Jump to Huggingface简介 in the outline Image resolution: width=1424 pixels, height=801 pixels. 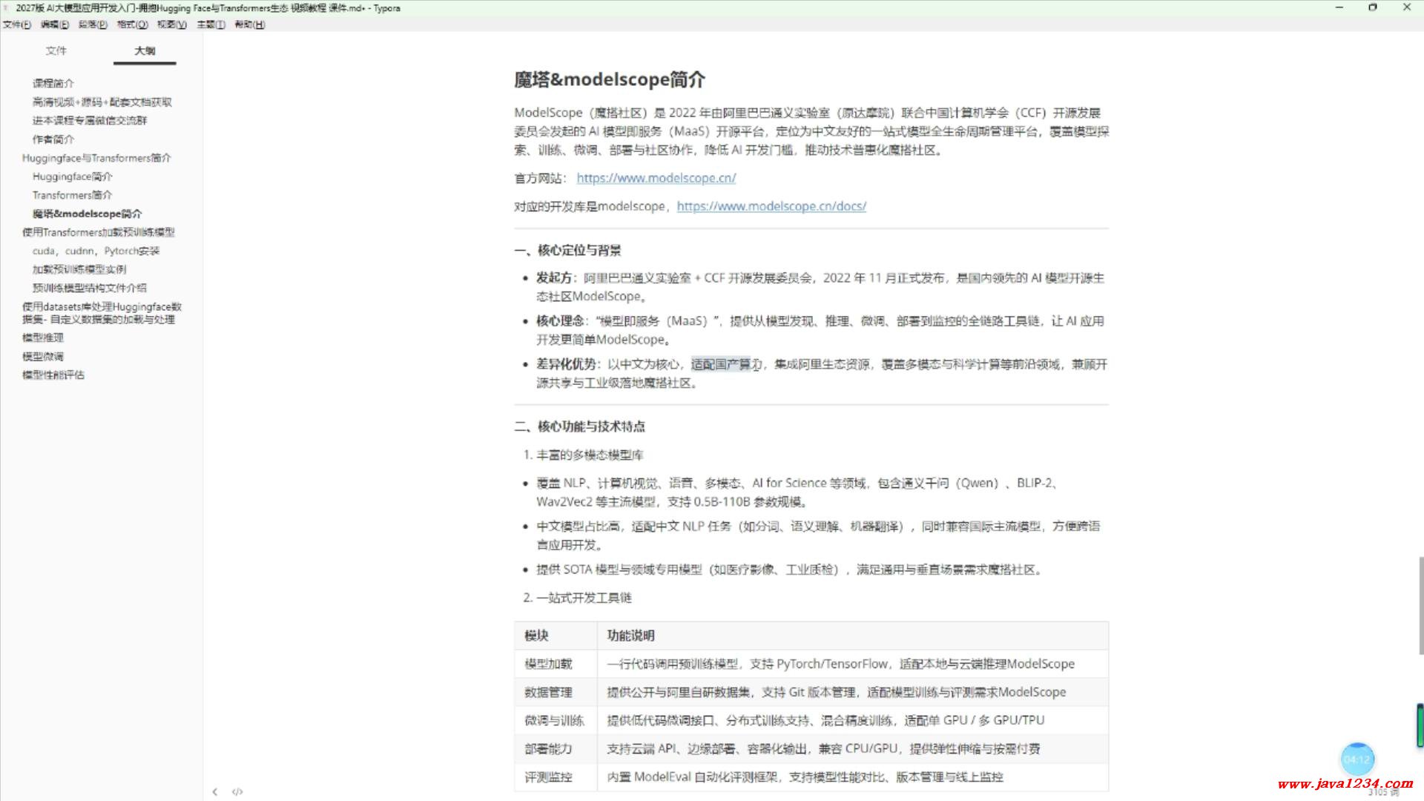73,177
